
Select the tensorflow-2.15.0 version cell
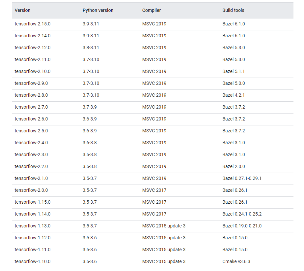coord(33,24)
